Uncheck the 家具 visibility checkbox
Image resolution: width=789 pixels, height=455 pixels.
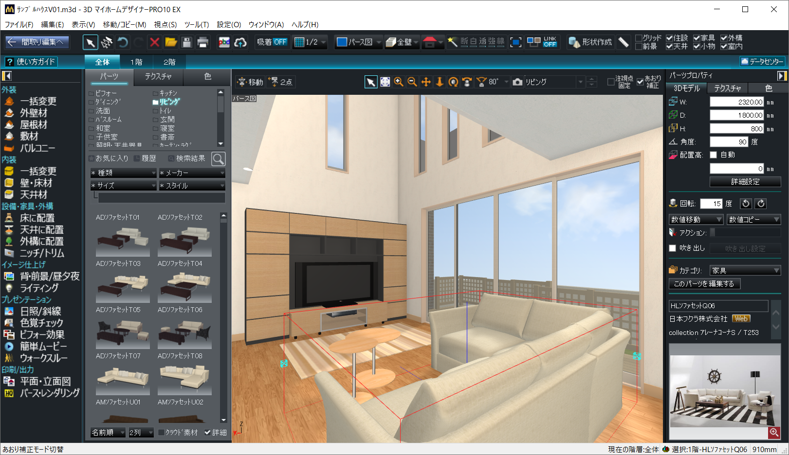[697, 38]
